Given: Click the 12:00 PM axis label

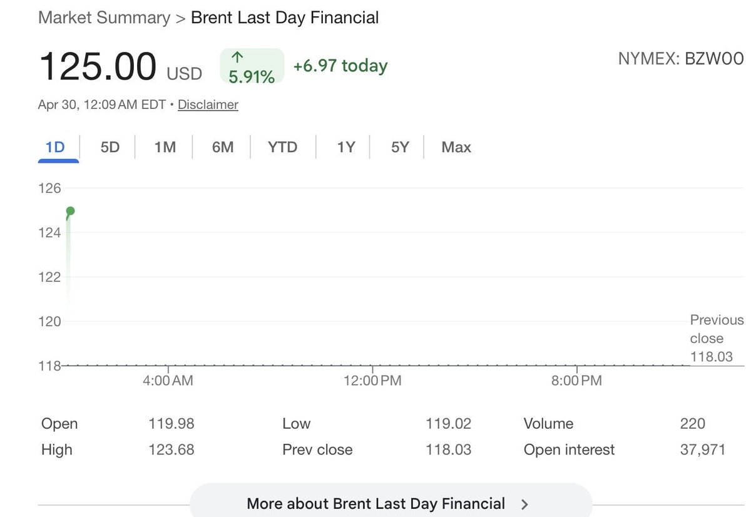Looking at the screenshot, I should pyautogui.click(x=372, y=380).
